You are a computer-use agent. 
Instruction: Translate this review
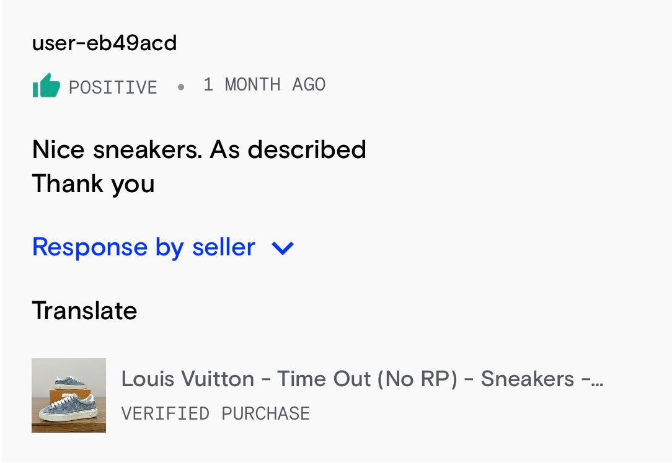tap(84, 311)
